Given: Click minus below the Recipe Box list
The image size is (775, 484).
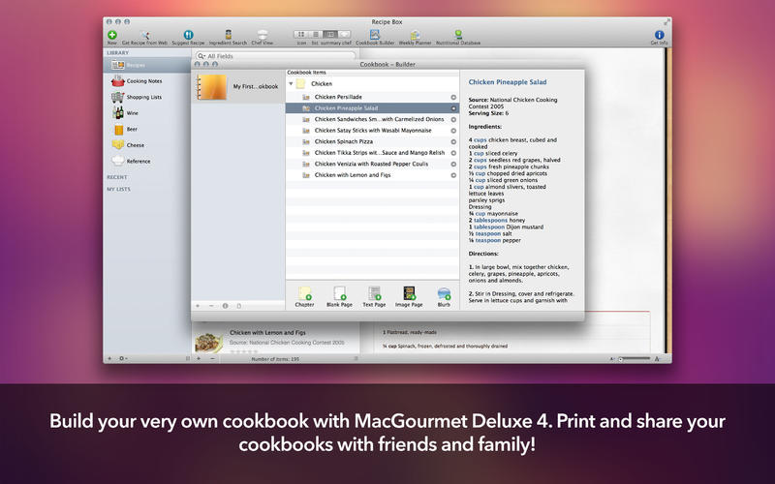Looking at the screenshot, I should pos(212,358).
